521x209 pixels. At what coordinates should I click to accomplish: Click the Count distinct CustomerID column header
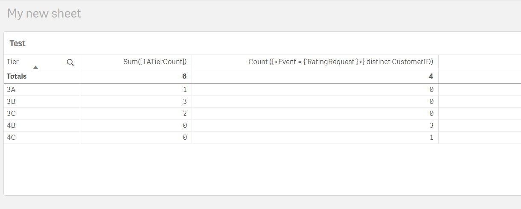pyautogui.click(x=341, y=62)
